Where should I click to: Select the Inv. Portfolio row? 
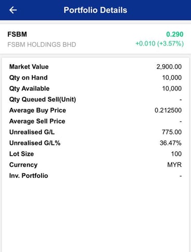click(95, 176)
